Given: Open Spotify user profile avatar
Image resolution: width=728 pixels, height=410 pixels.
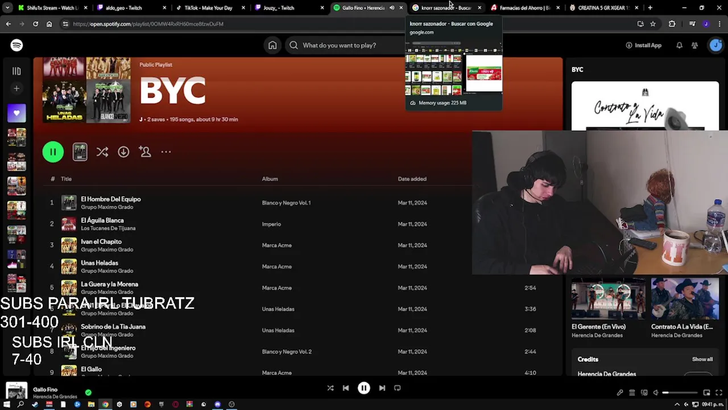Looking at the screenshot, I should (715, 45).
